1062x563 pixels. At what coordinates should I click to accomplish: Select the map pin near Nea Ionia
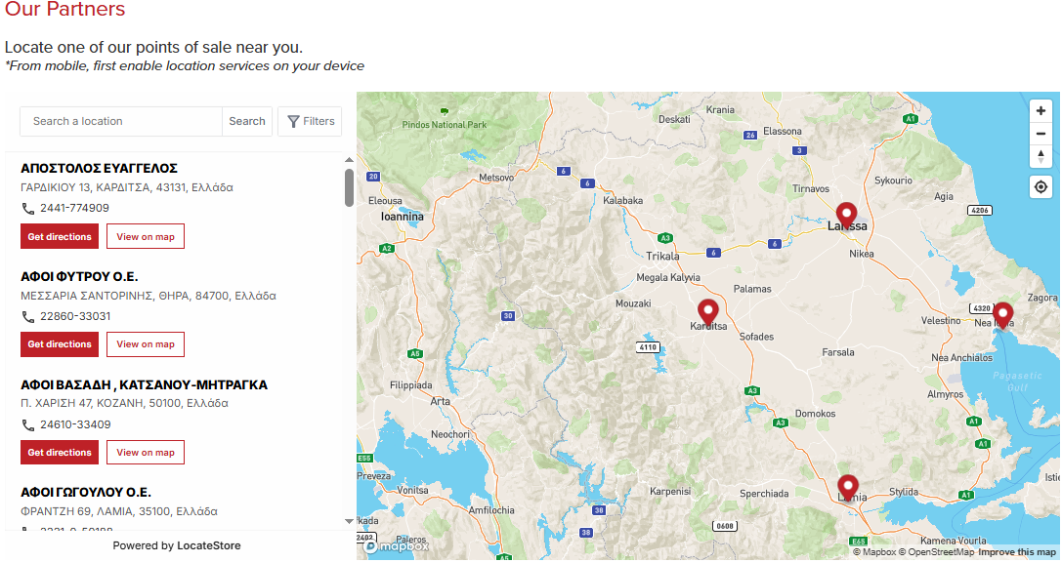click(1002, 316)
